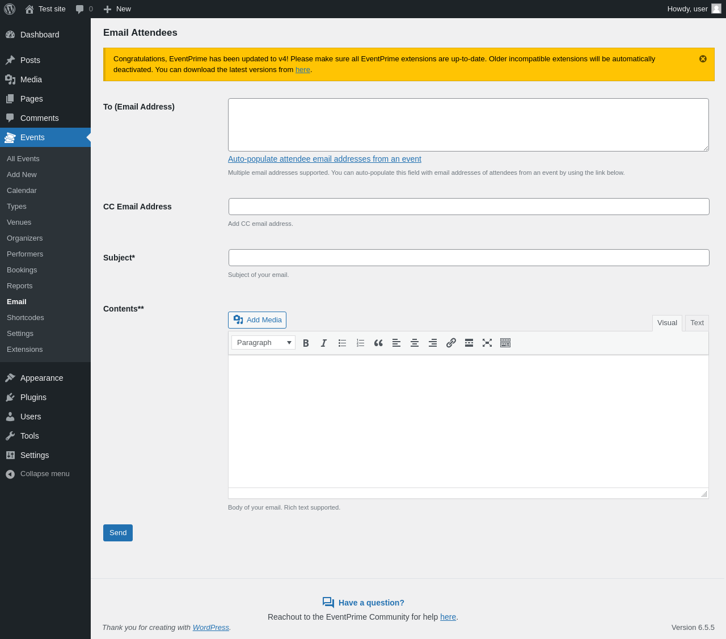Open the New content menu in admin bar
The height and width of the screenshot is (639, 726).
tap(117, 9)
